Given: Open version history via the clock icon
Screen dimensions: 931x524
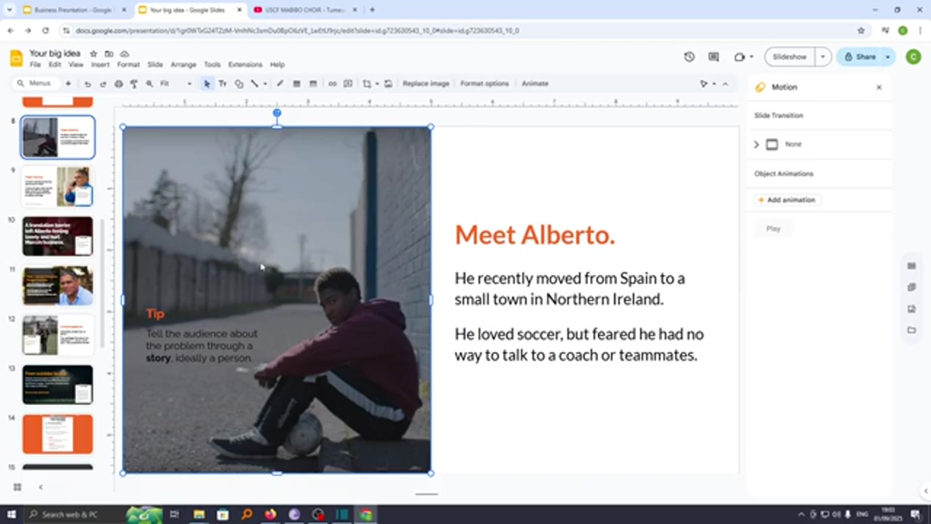Looking at the screenshot, I should coord(689,57).
